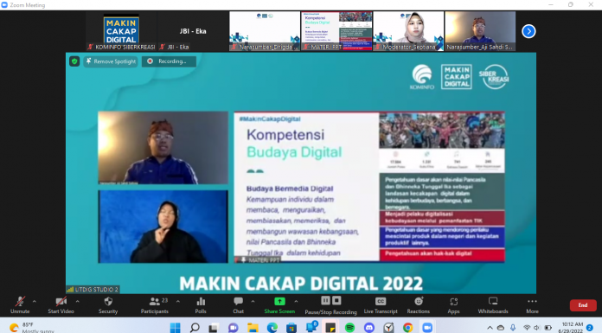
Task: Start Video in the Zoom toolbar
Action: click(x=61, y=305)
